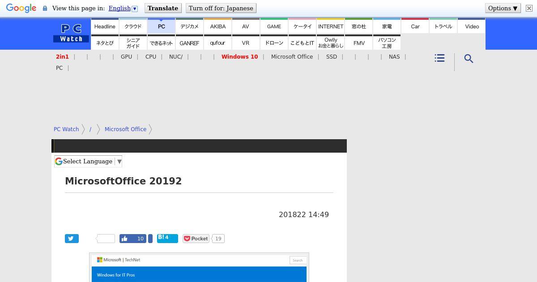Click the Translate button

(163, 8)
